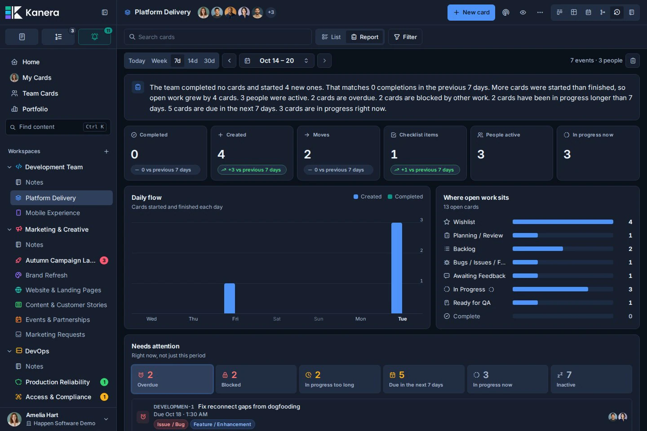647x431 pixels.
Task: Switch to the table view icon
Action: 574,13
